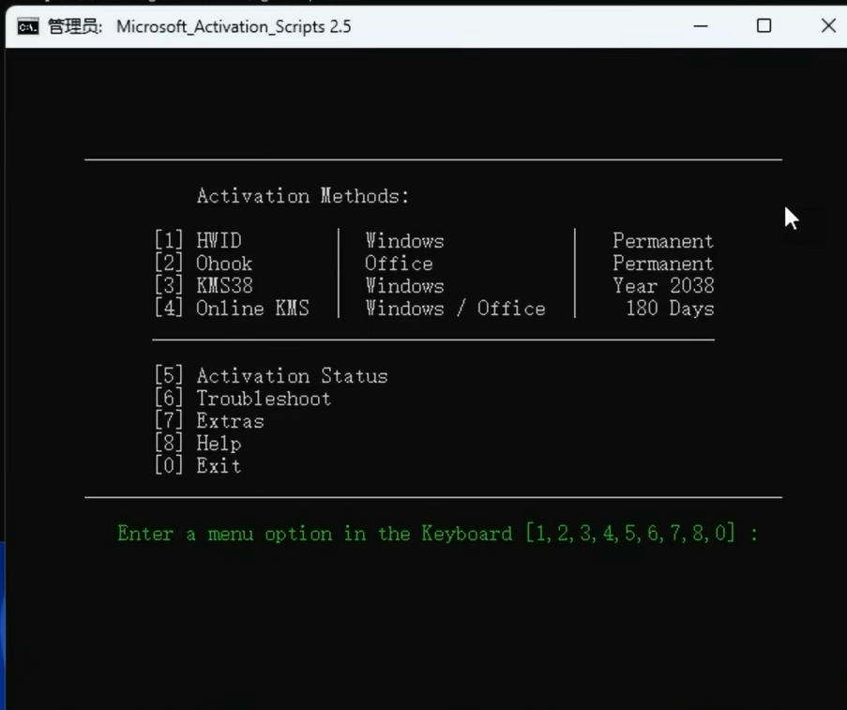Click the [0] Exit entry
The height and width of the screenshot is (710, 847).
click(x=198, y=466)
